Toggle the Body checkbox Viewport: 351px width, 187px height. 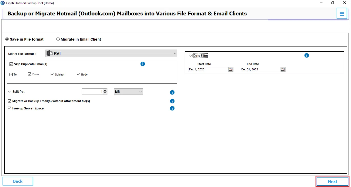tap(79, 74)
